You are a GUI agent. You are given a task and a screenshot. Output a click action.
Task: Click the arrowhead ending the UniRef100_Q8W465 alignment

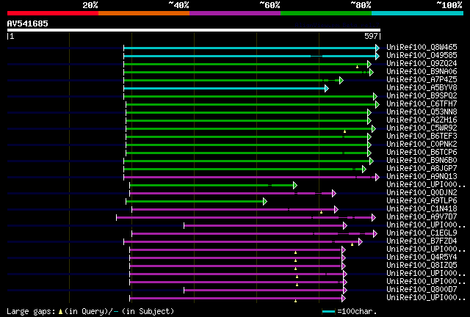point(377,48)
